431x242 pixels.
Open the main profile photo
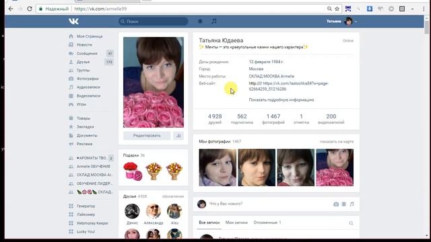click(x=154, y=82)
